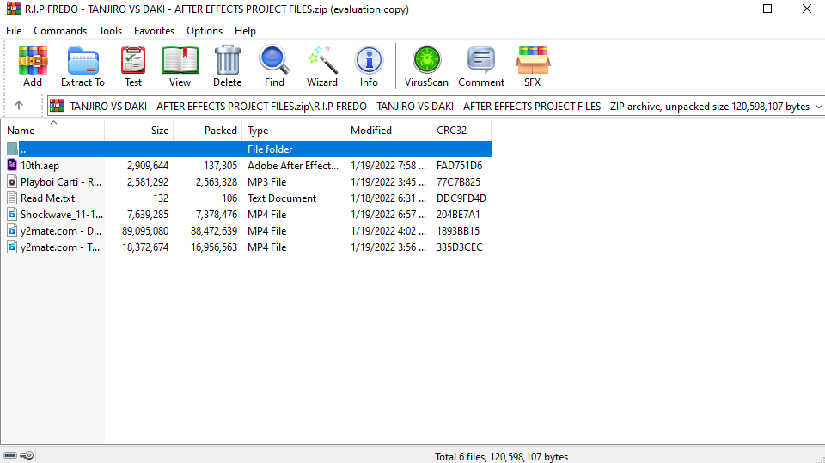Click status text 'Total 6 files, 120,598,107 bytes'

click(x=501, y=456)
